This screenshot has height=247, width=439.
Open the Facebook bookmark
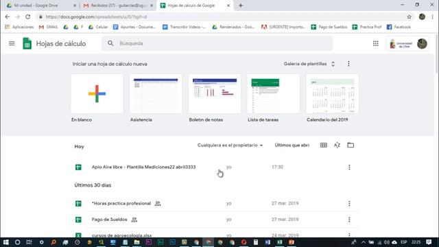[399, 27]
